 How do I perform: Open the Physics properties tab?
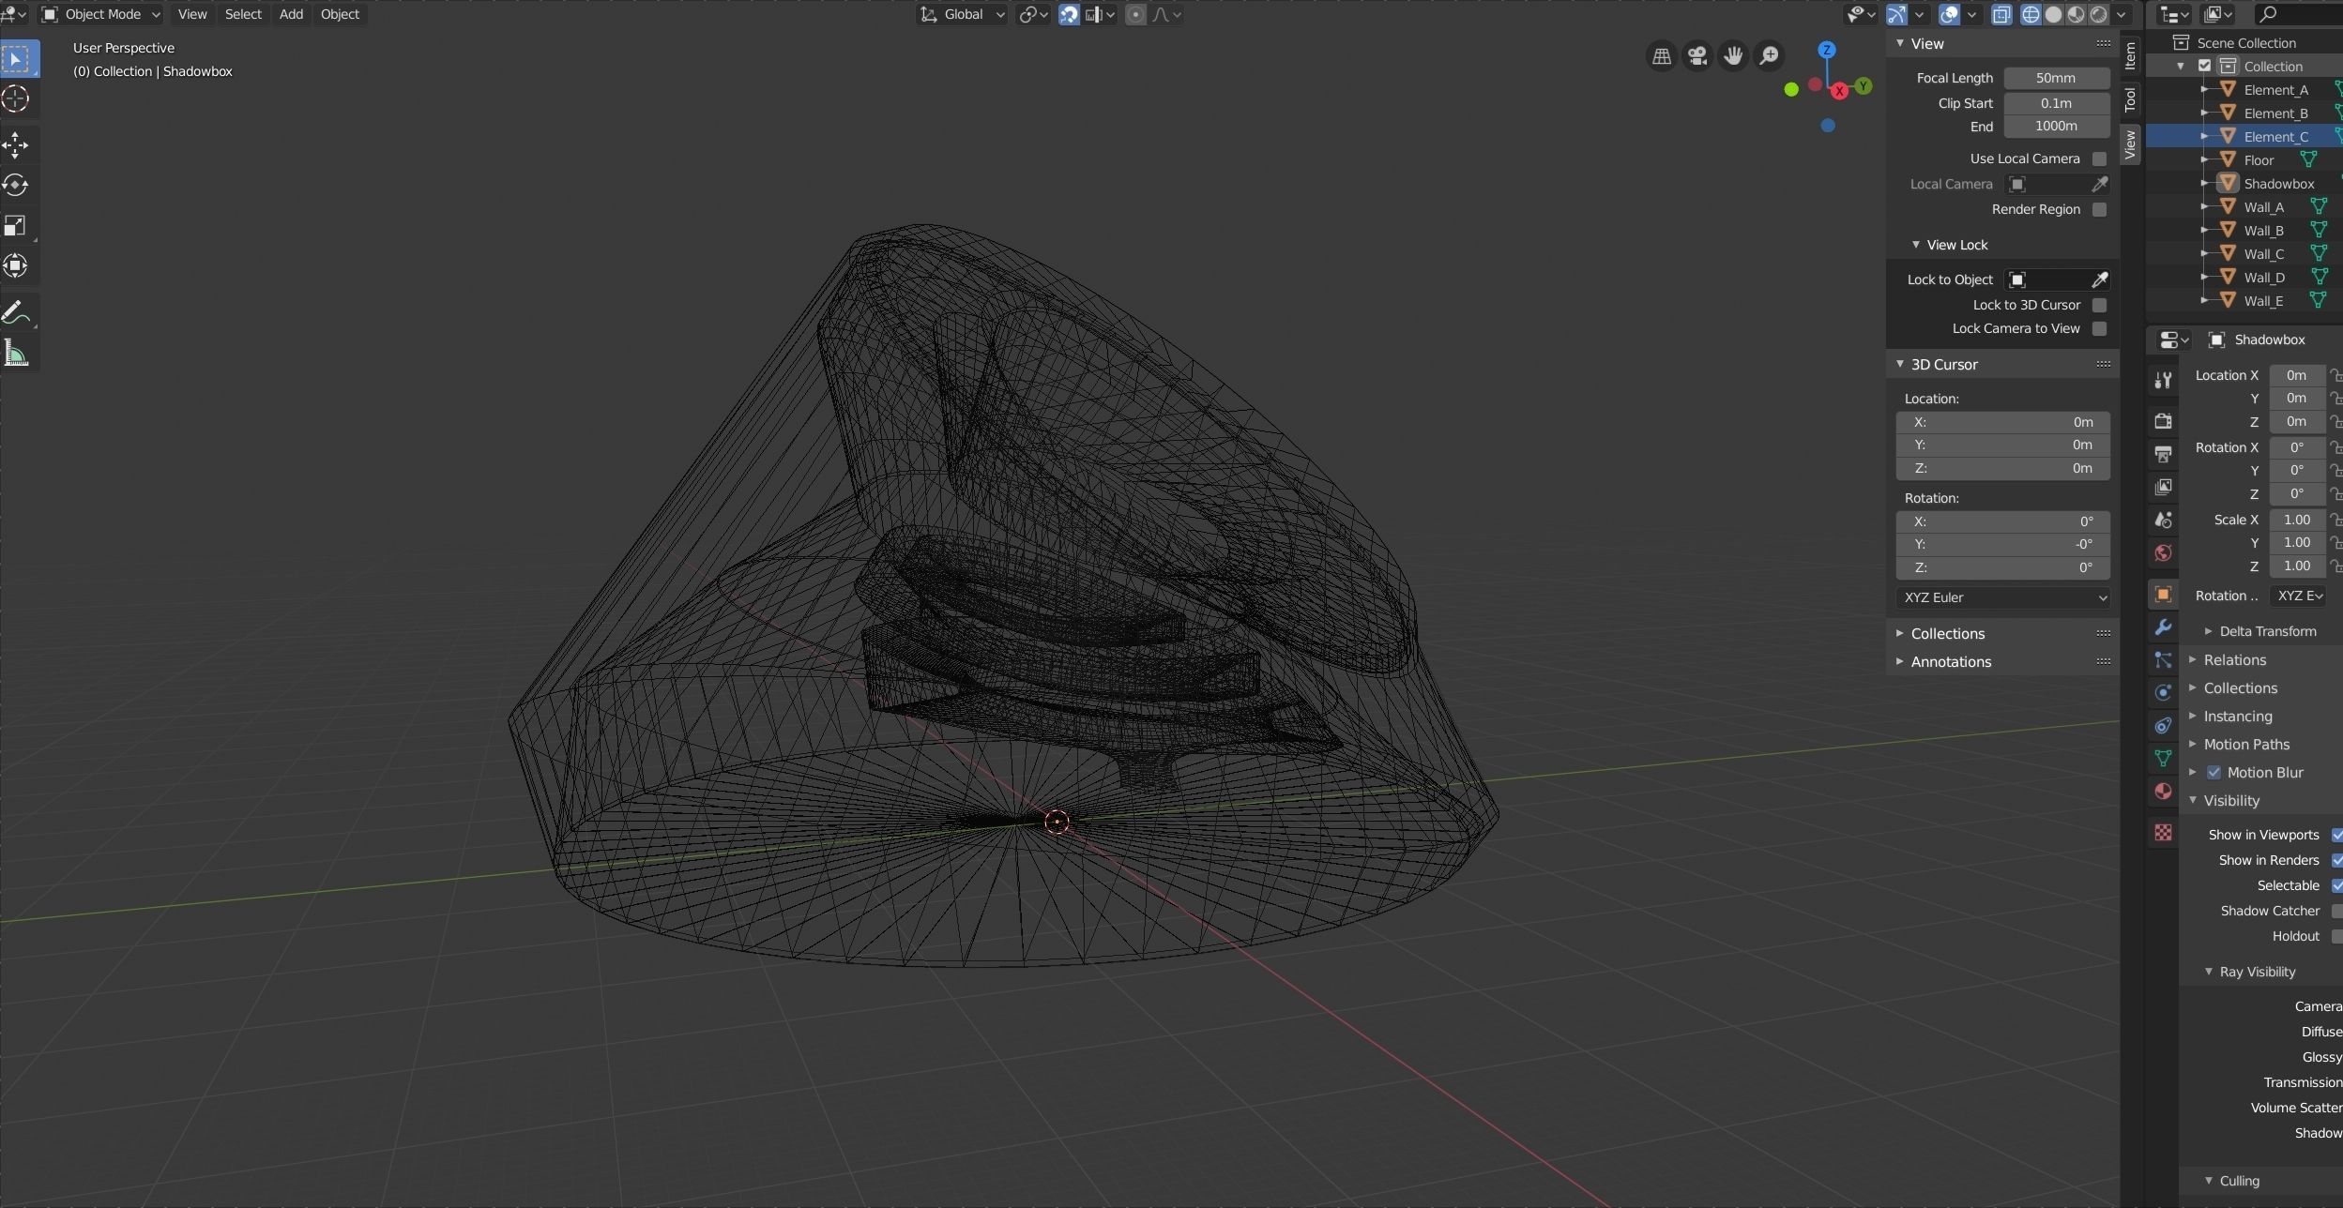point(2163,693)
